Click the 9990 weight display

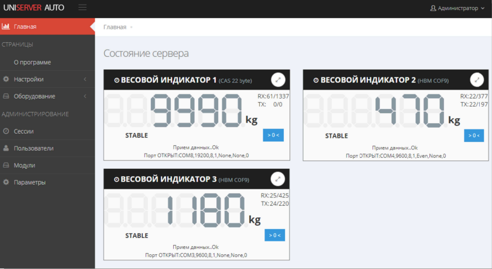coord(197,111)
